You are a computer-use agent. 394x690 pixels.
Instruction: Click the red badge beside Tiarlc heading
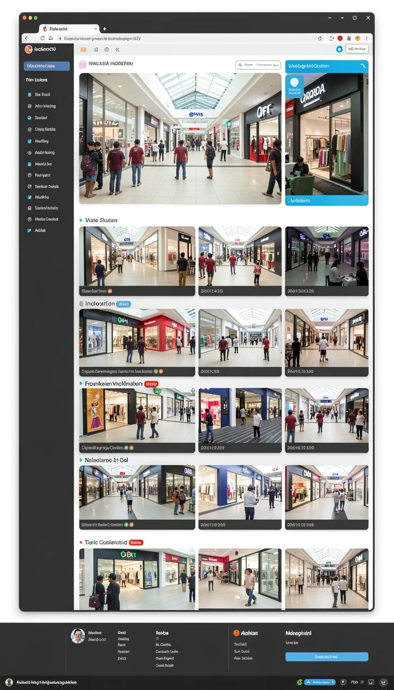pos(136,542)
